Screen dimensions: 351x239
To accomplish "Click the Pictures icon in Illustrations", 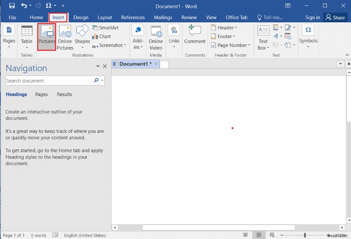I will tap(47, 36).
